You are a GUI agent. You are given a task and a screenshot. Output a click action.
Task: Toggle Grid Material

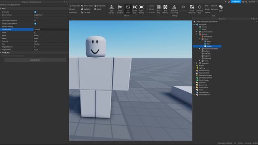coord(165,9)
